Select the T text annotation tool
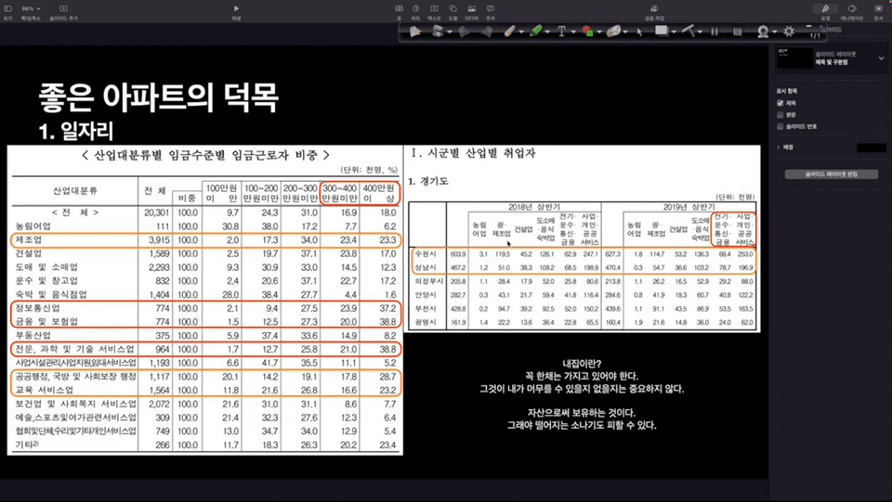The image size is (892, 502). click(x=561, y=32)
